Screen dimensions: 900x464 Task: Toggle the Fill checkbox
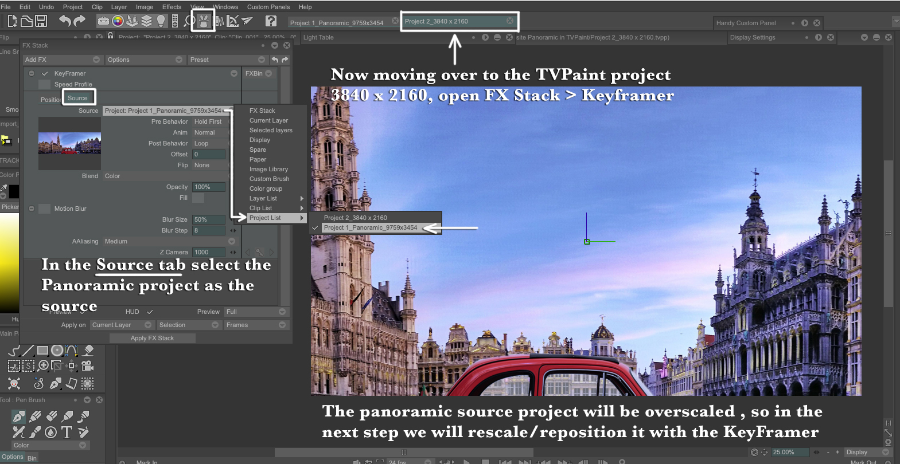point(198,198)
